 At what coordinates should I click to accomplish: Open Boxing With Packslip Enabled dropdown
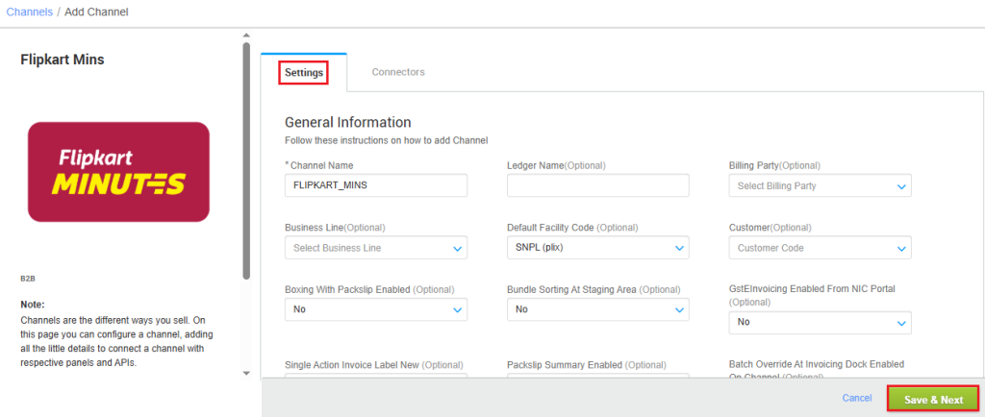pyautogui.click(x=376, y=309)
